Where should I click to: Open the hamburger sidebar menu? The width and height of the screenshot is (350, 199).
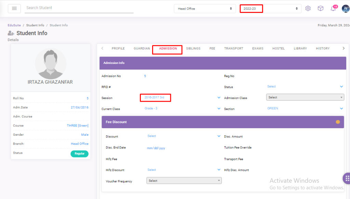coord(14,9)
